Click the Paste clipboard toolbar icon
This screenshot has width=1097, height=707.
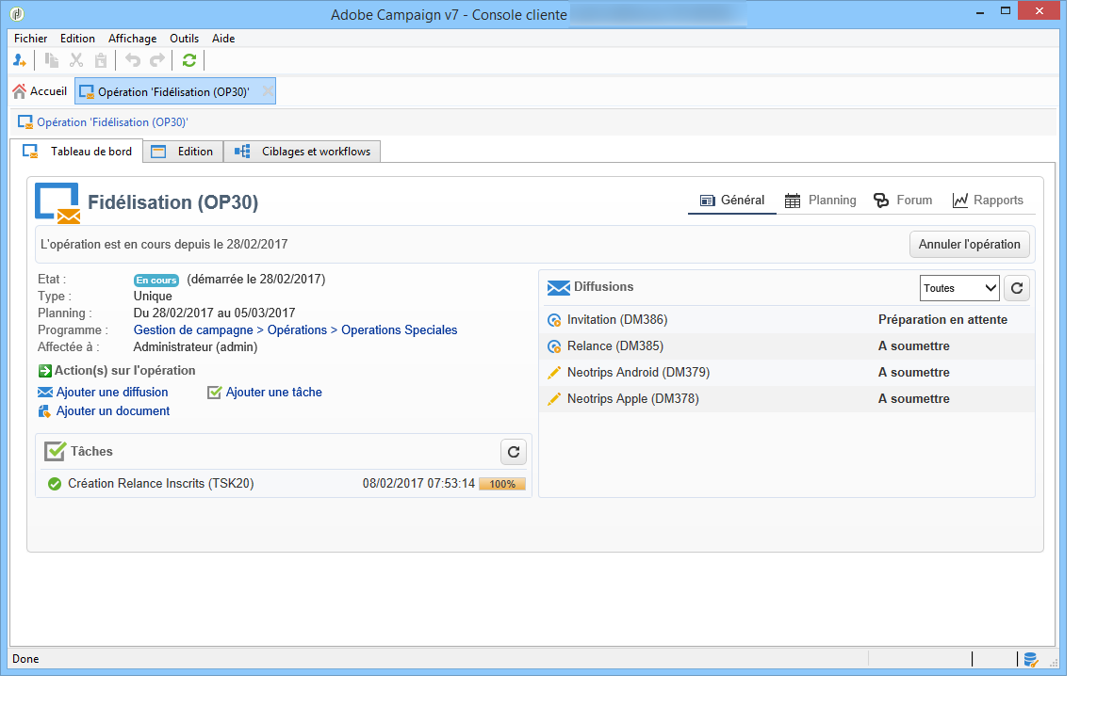pyautogui.click(x=101, y=61)
